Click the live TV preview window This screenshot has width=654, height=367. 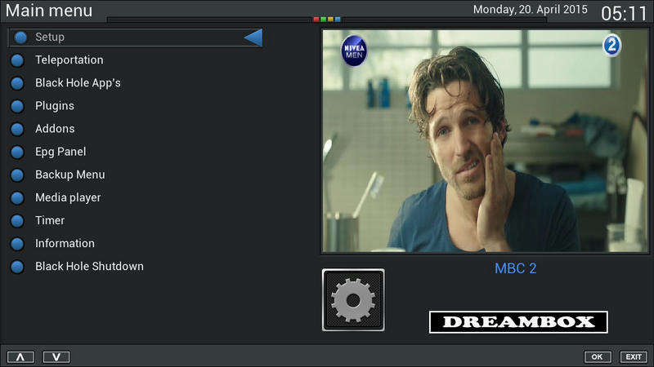pyautogui.click(x=485, y=141)
